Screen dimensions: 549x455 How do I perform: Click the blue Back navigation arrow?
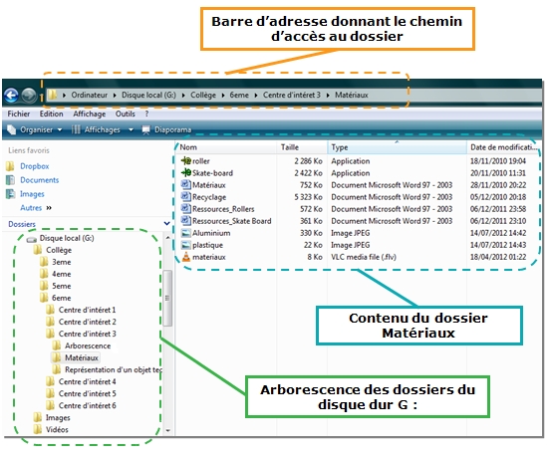11,95
